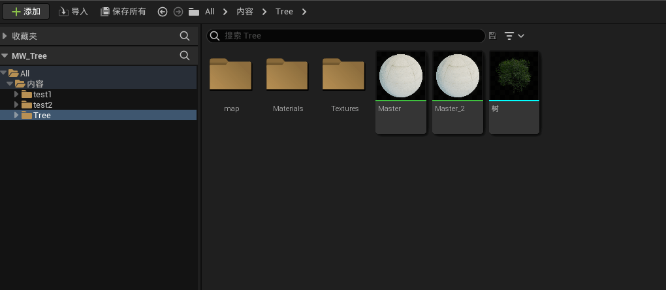
Task: Open the Materials folder
Action: 287,75
